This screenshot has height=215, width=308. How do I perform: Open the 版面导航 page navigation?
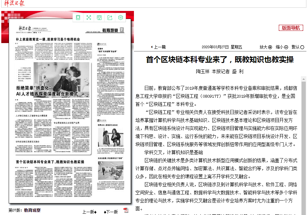coord(291,28)
